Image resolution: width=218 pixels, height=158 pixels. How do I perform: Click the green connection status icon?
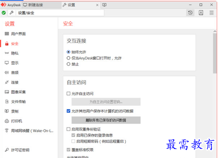pyautogui.click(x=4, y=13)
